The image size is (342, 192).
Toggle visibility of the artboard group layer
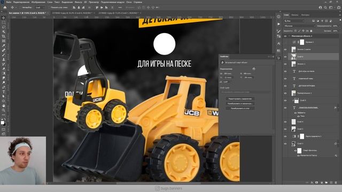tap(285, 36)
